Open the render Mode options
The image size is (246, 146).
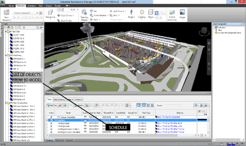click(x=151, y=14)
